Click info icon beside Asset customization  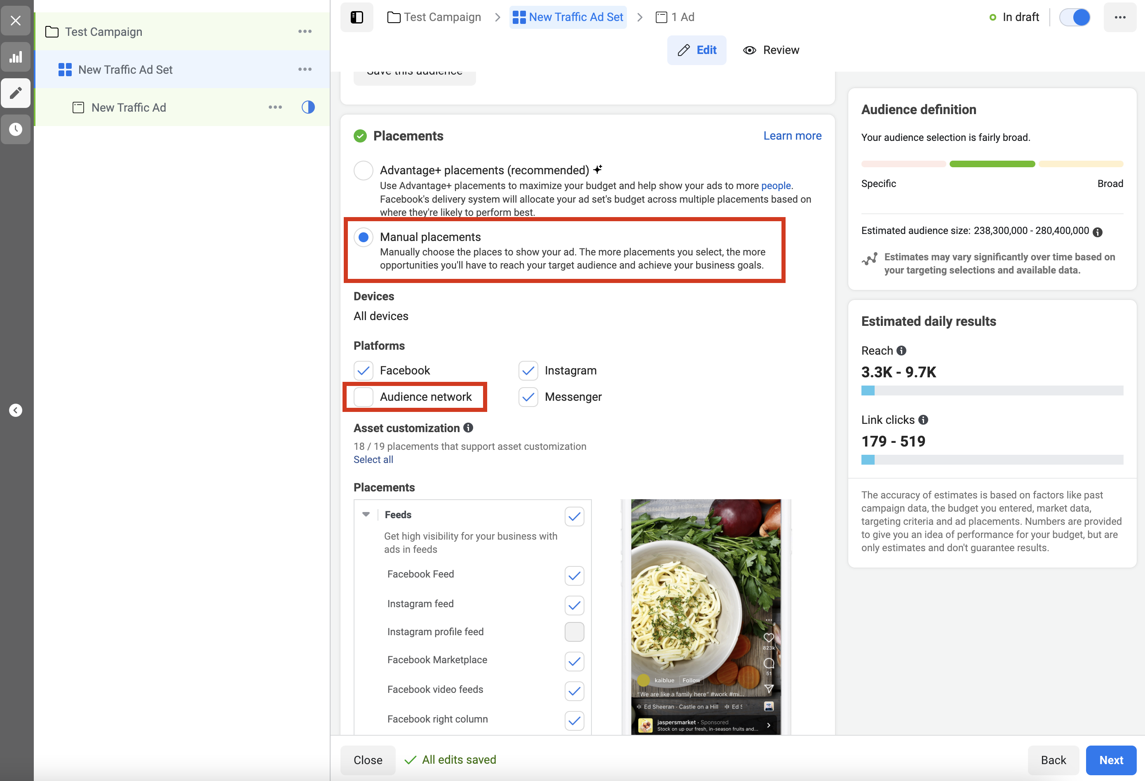(x=468, y=428)
